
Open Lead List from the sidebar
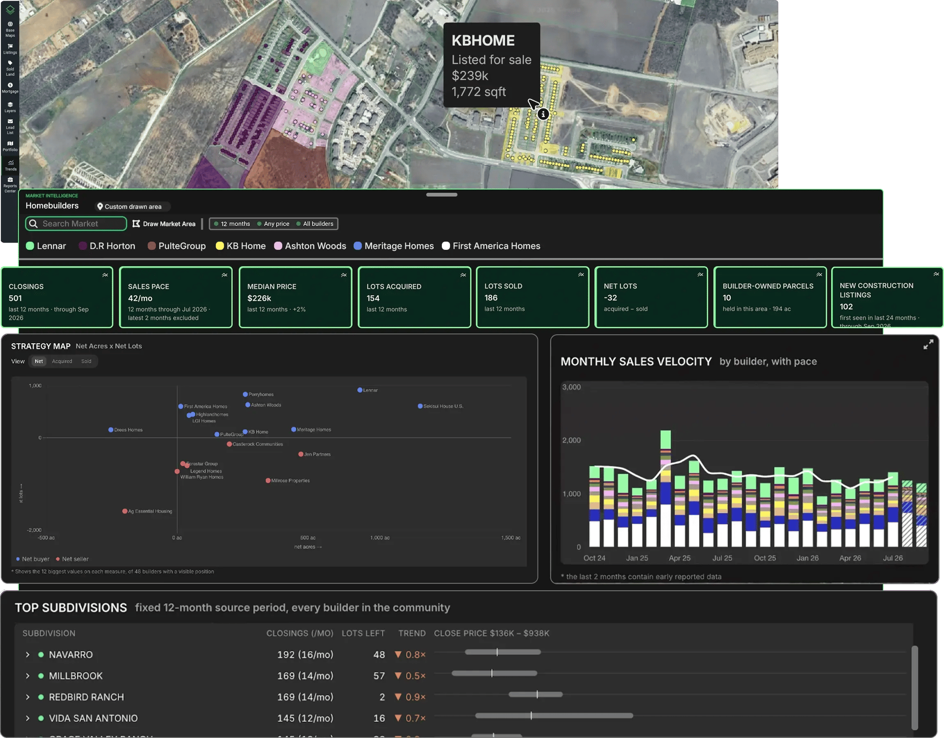pyautogui.click(x=10, y=127)
